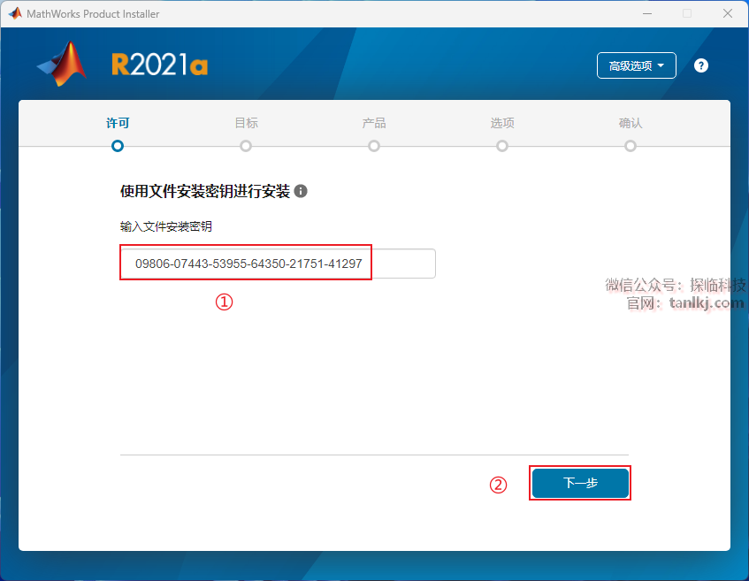Viewport: 749px width, 581px height.
Task: Click the R2021a release label
Action: tap(159, 65)
